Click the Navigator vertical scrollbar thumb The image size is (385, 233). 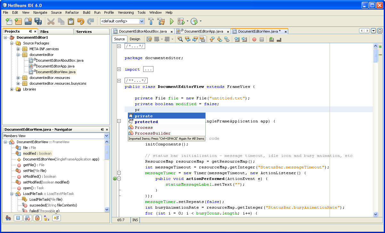(107, 152)
